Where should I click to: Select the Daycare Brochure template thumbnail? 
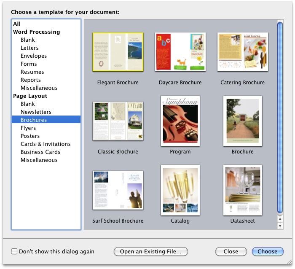(x=180, y=52)
